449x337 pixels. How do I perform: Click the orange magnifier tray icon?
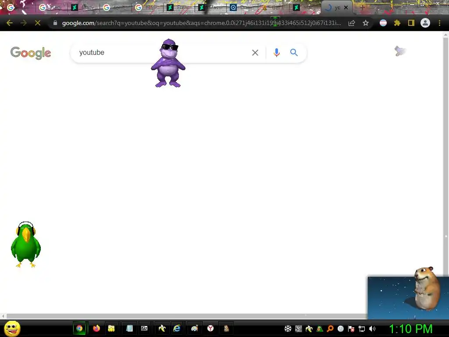click(330, 329)
